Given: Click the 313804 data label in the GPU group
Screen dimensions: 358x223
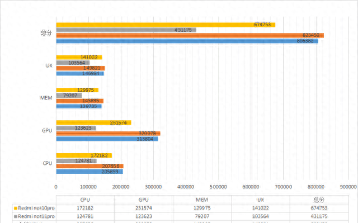Looking at the screenshot, I should click(x=145, y=139).
